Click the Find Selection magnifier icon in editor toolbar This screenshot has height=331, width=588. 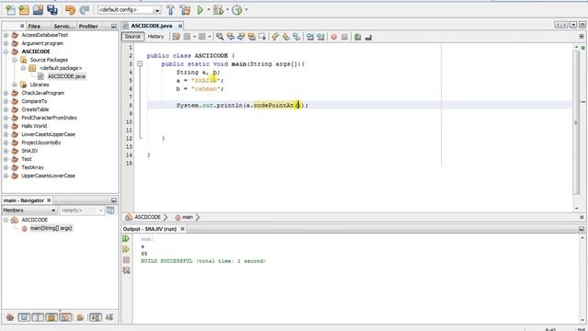click(x=220, y=37)
